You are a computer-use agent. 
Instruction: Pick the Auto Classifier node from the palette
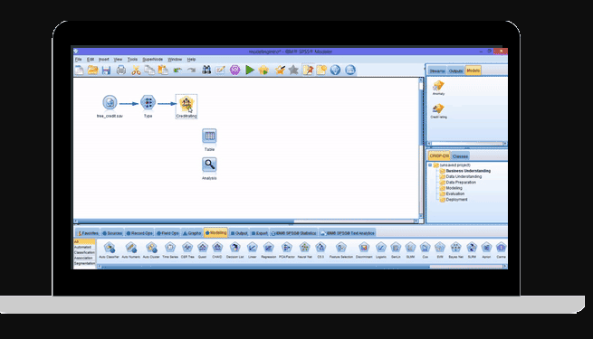[x=110, y=250]
